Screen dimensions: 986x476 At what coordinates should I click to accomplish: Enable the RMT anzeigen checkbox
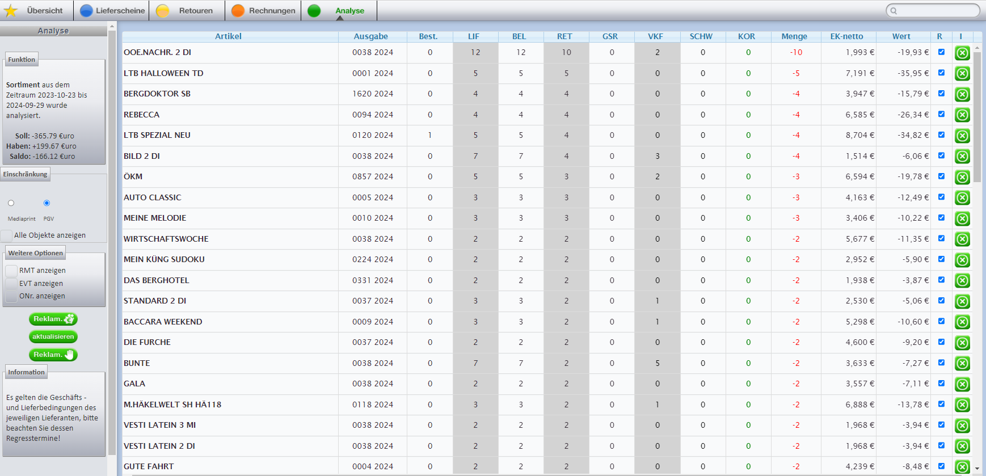(x=11, y=271)
